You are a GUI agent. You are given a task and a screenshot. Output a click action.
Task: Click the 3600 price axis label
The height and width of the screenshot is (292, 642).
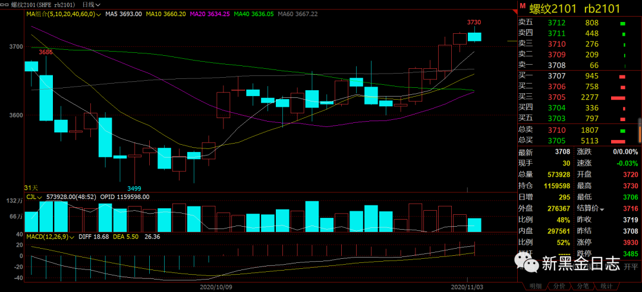16,115
